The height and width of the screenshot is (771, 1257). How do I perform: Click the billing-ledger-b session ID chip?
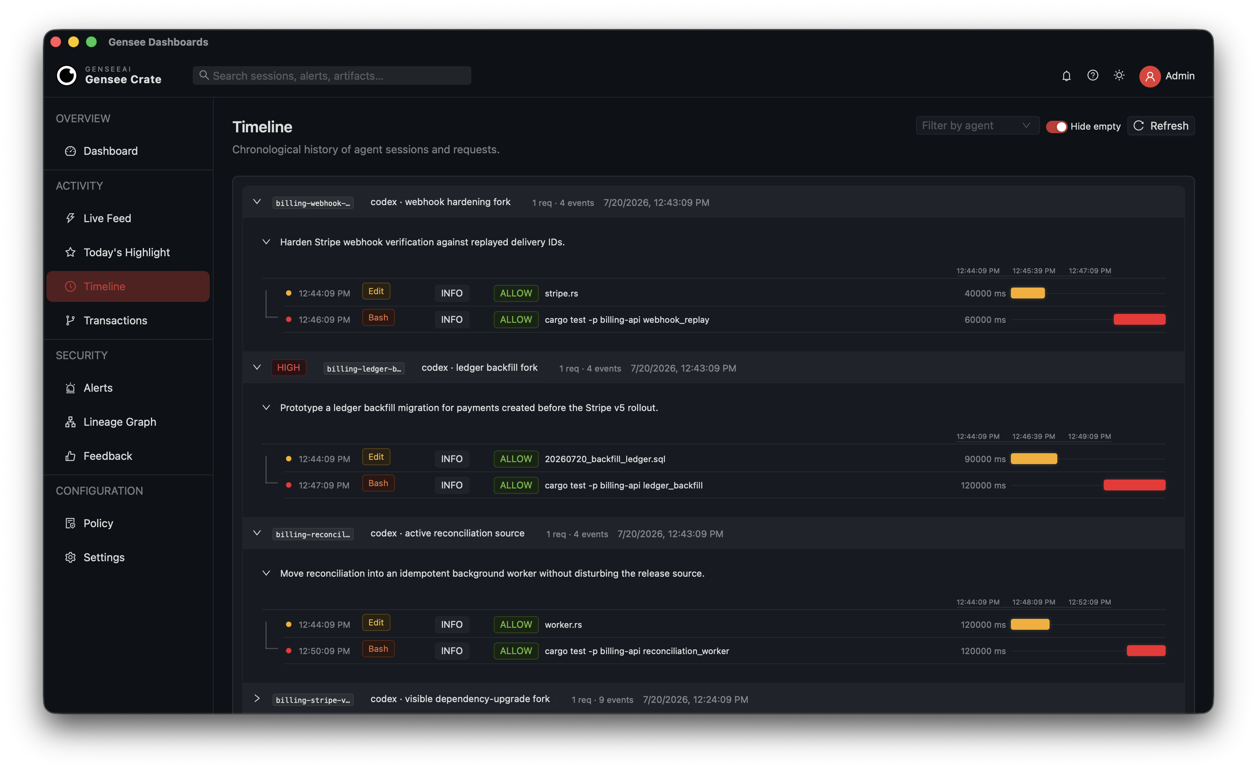point(364,368)
